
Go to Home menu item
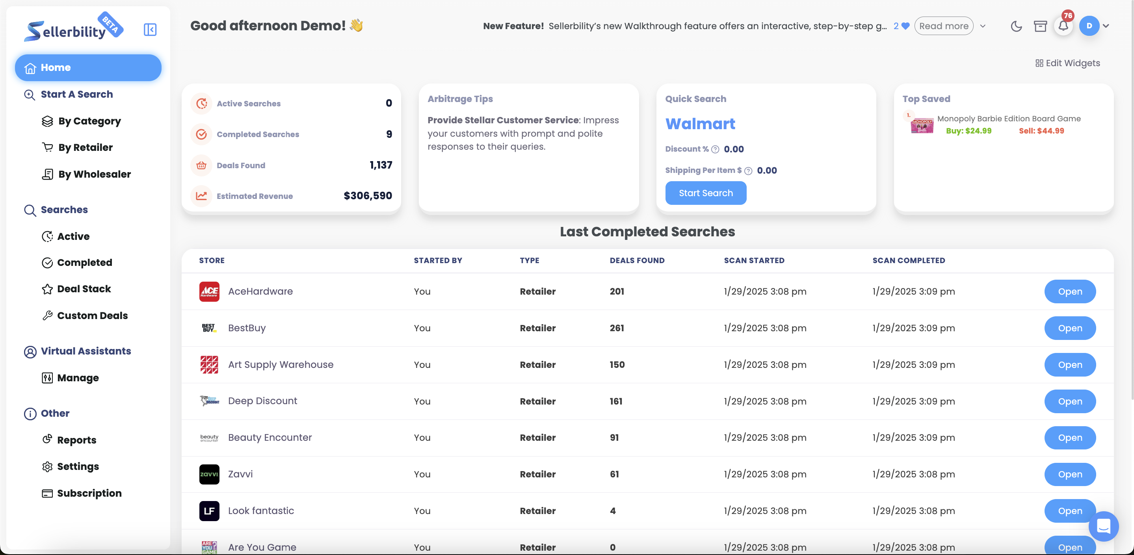tap(88, 67)
